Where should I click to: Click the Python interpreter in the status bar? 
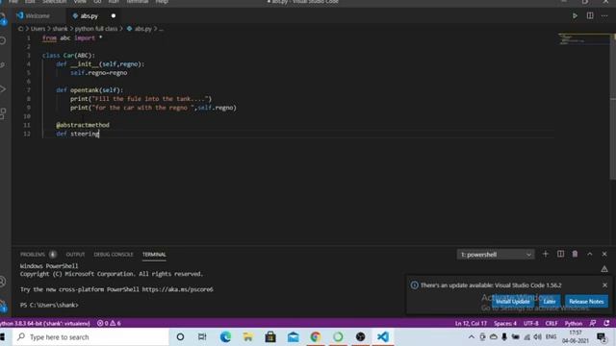click(x=45, y=323)
